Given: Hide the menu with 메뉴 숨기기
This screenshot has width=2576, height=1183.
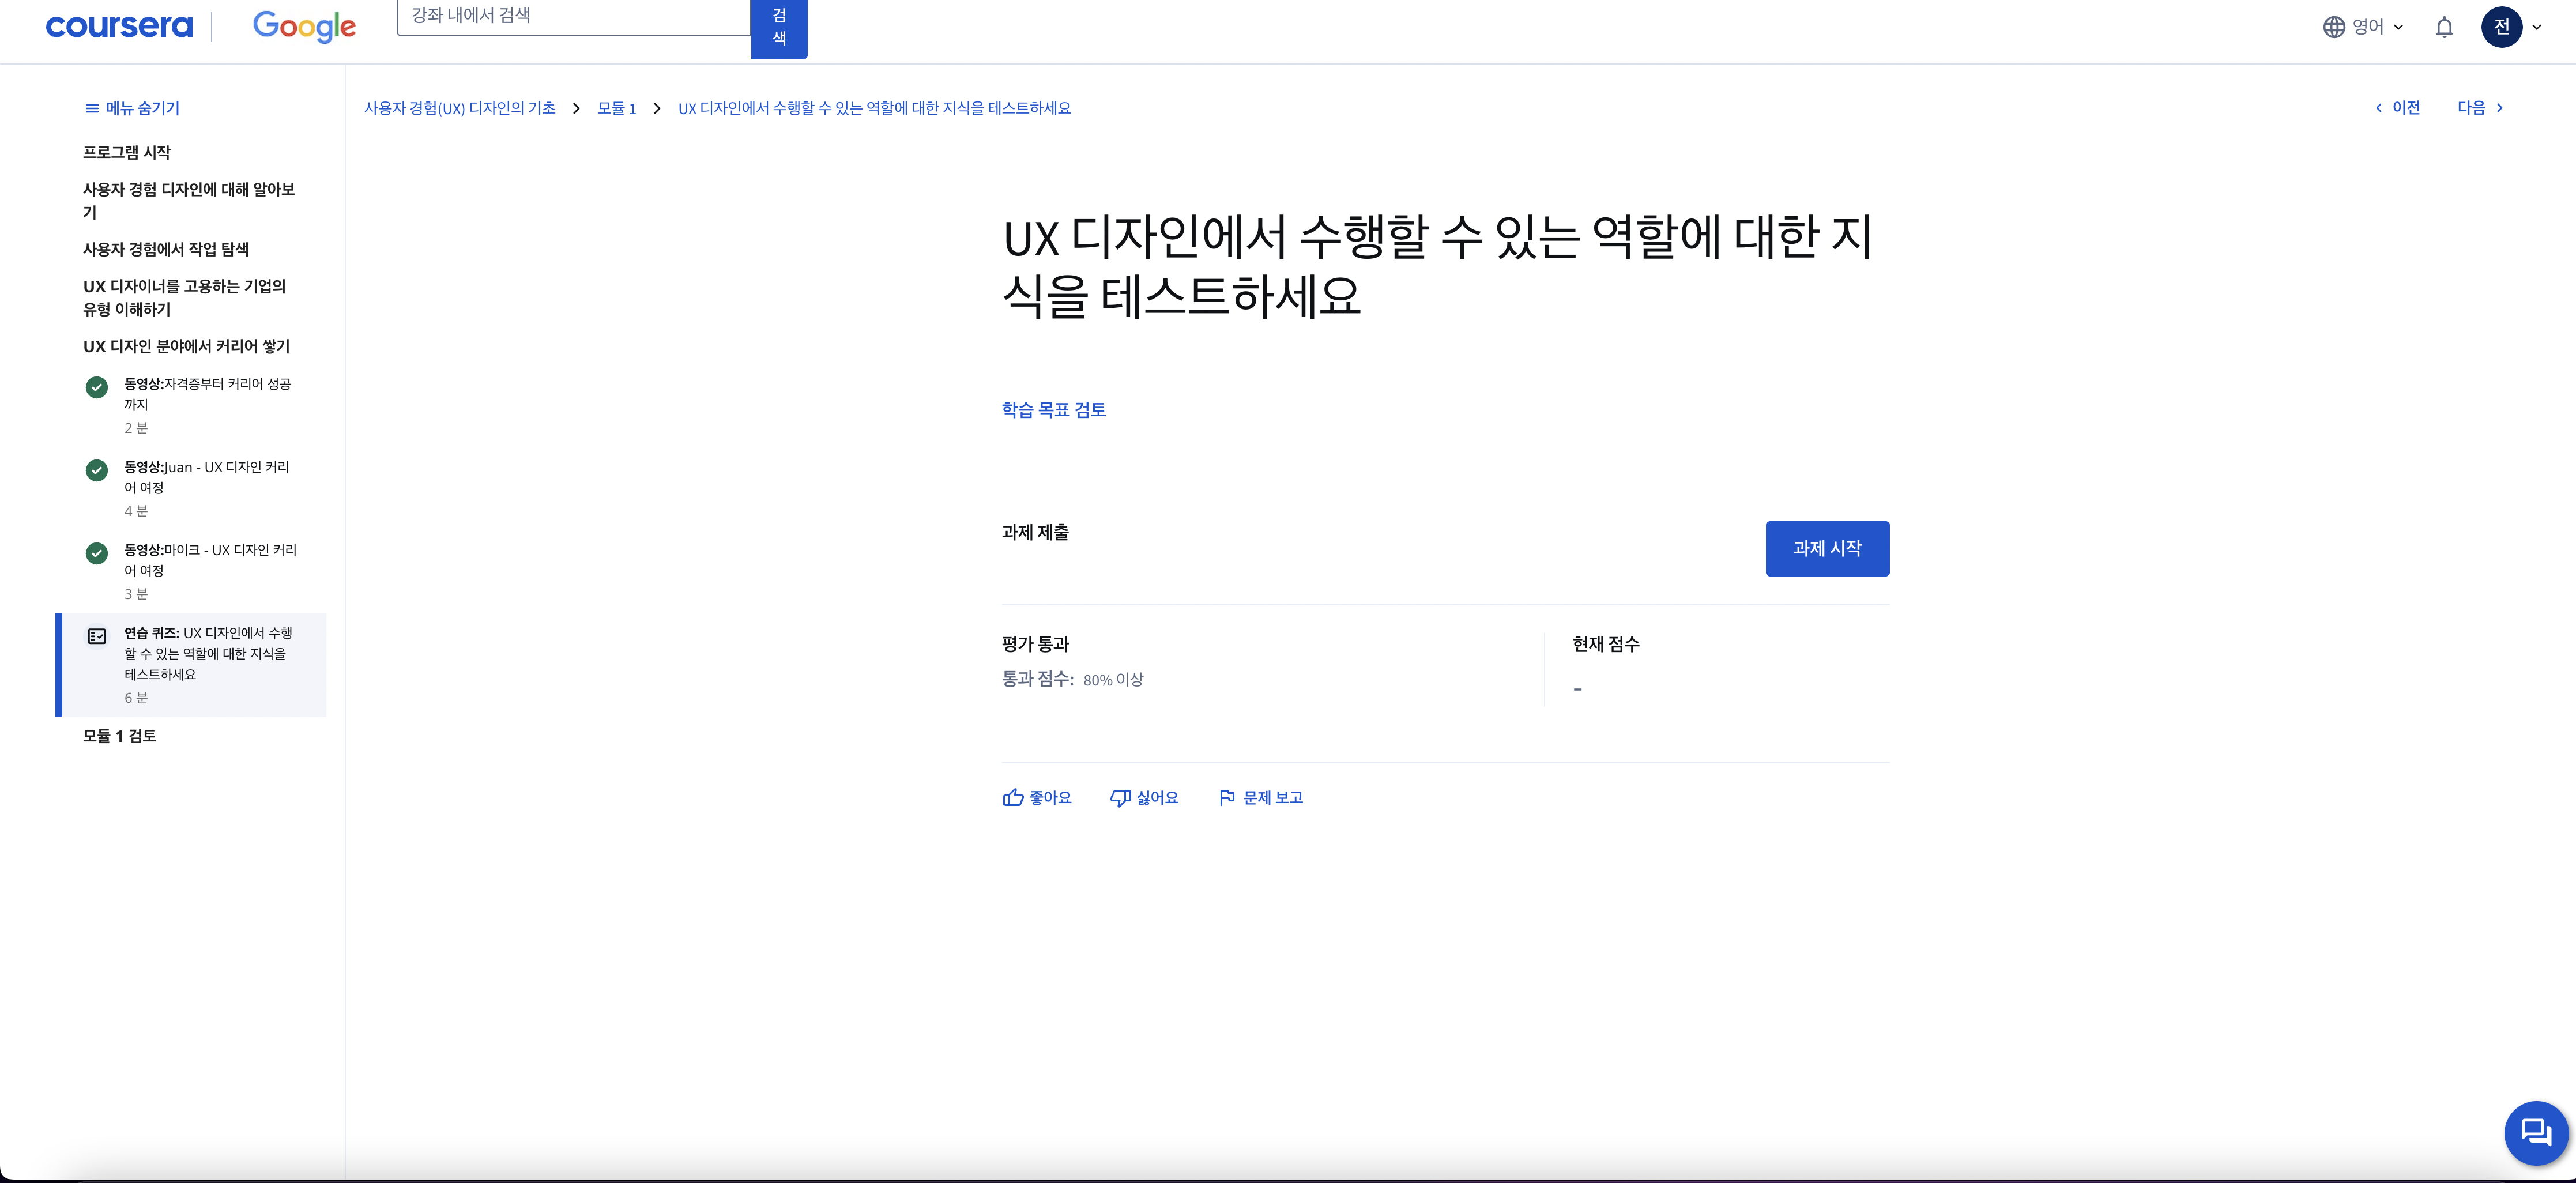Looking at the screenshot, I should 132,108.
